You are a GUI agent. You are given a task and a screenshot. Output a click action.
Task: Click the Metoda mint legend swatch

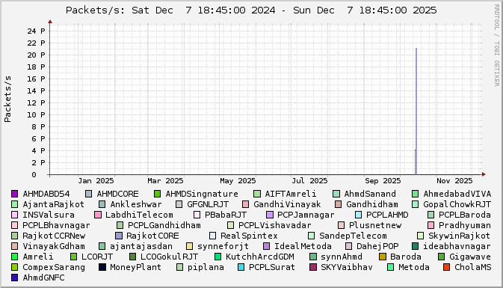pos(390,267)
